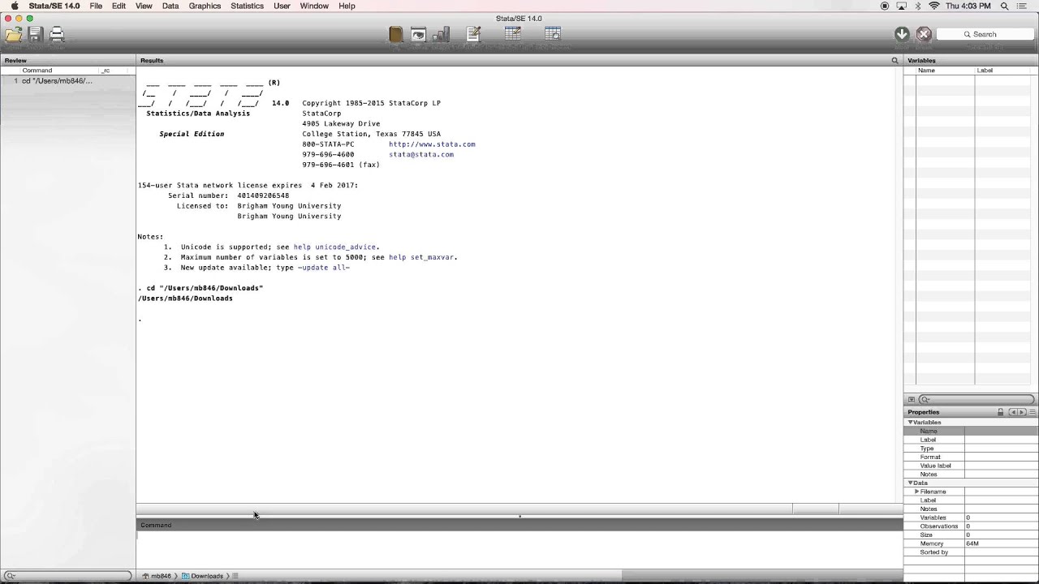
Task: Click the toolbar Search field
Action: 985,34
